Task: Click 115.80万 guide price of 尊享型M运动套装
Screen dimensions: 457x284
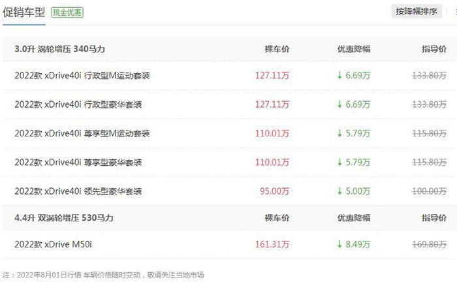Action: 430,133
